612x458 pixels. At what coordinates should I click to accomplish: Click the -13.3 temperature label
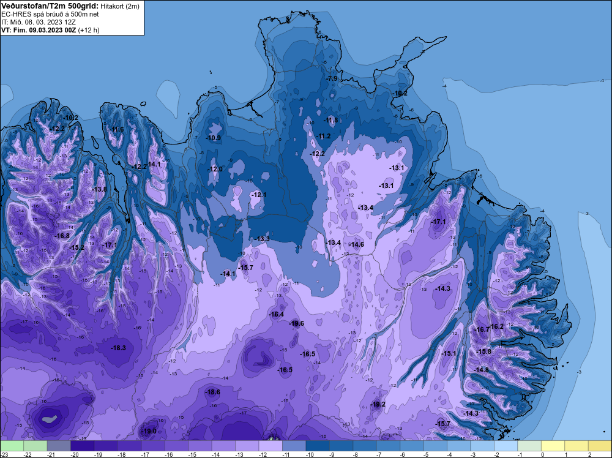263,239
